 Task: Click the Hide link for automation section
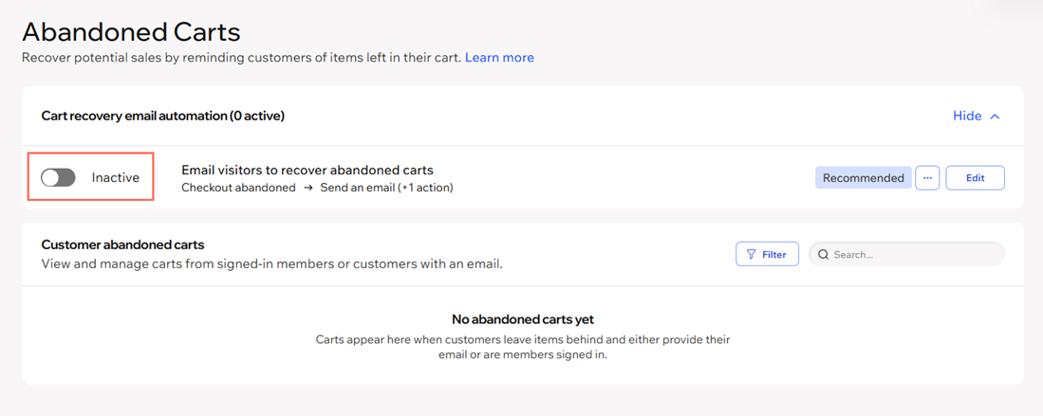tap(967, 116)
